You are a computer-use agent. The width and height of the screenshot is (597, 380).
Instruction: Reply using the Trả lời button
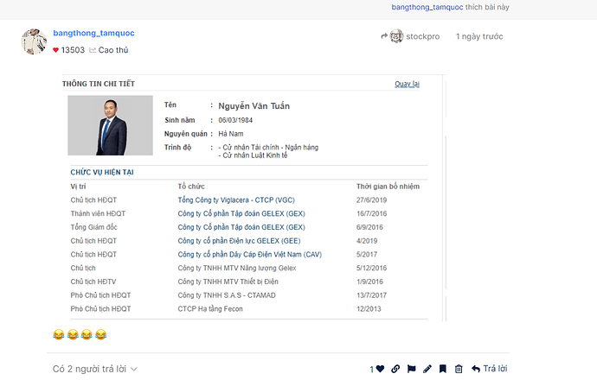(489, 369)
